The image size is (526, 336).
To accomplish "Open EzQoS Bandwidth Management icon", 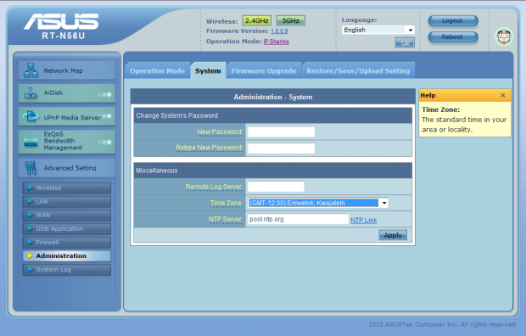I will [x=31, y=143].
